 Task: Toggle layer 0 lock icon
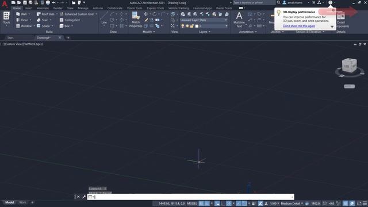point(191,26)
